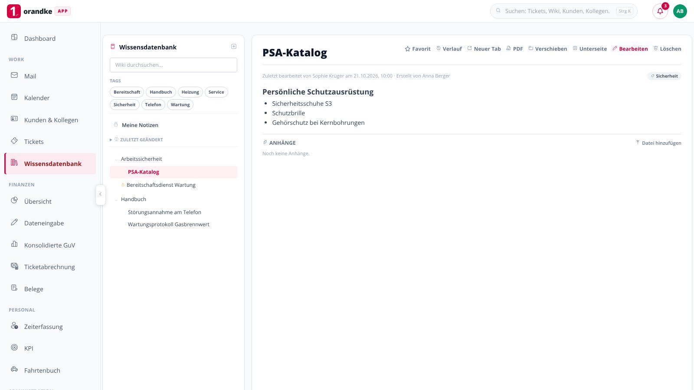This screenshot has height=390, width=694.
Task: Click Verschieben to move the page
Action: click(x=548, y=49)
